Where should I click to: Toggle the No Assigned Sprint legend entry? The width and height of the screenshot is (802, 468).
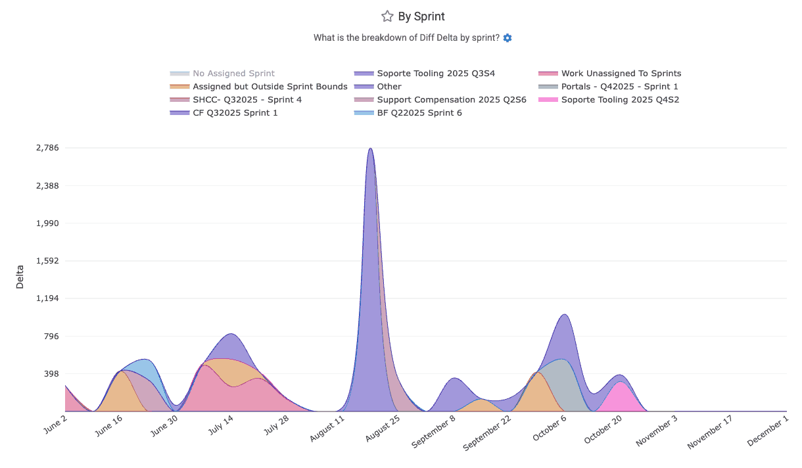[x=233, y=74]
